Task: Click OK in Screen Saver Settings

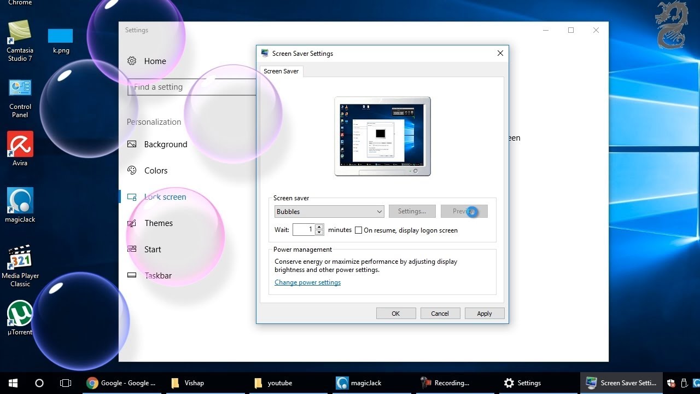Action: [396, 314]
